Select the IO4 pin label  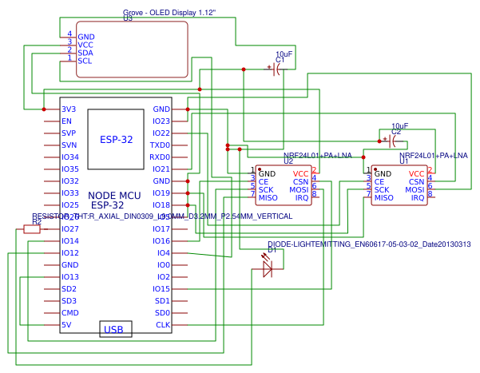[164, 253]
